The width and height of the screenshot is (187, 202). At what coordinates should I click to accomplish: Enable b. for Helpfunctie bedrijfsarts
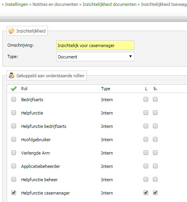point(155,126)
